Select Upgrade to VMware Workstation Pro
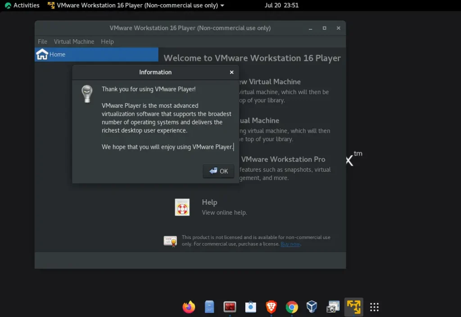This screenshot has width=461, height=317. coord(283,159)
